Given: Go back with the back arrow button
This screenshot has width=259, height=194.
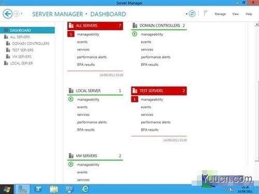Looking at the screenshot, I should (8, 13).
